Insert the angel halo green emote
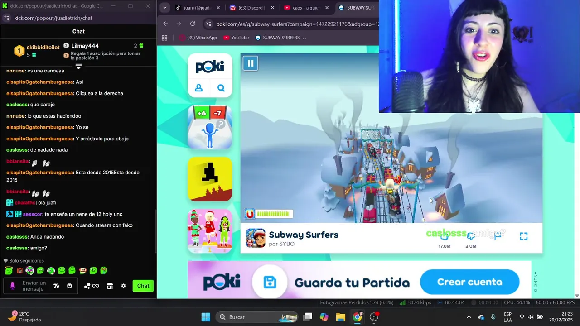Image resolution: width=580 pixels, height=326 pixels. tap(9, 270)
